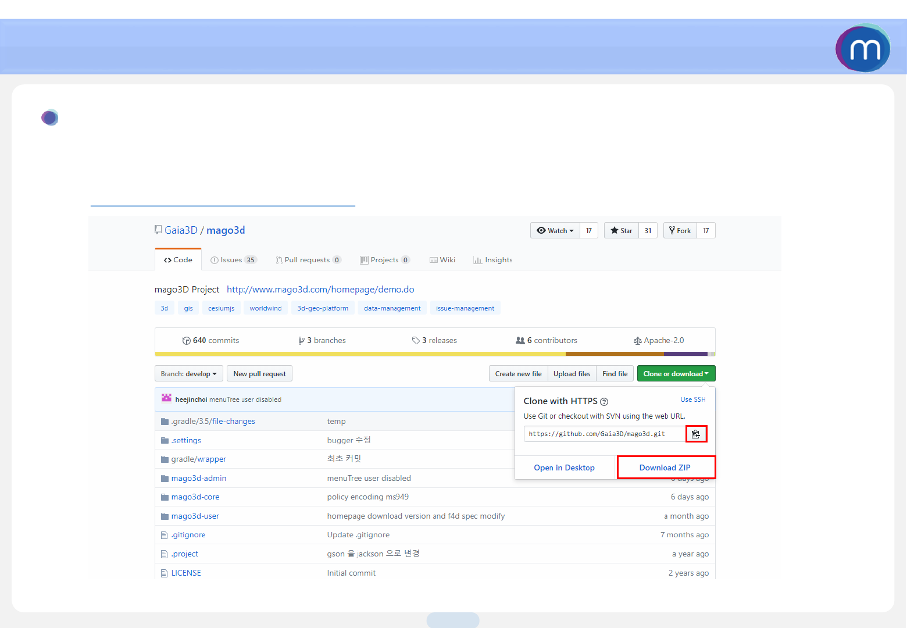907x628 pixels.
Task: Click the repository language bar
Action: coord(435,354)
